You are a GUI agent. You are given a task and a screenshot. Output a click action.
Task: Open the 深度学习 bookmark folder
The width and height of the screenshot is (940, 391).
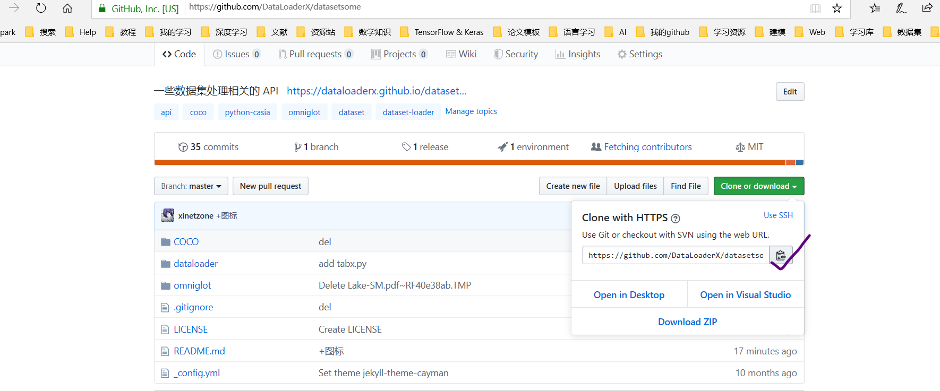(x=224, y=32)
